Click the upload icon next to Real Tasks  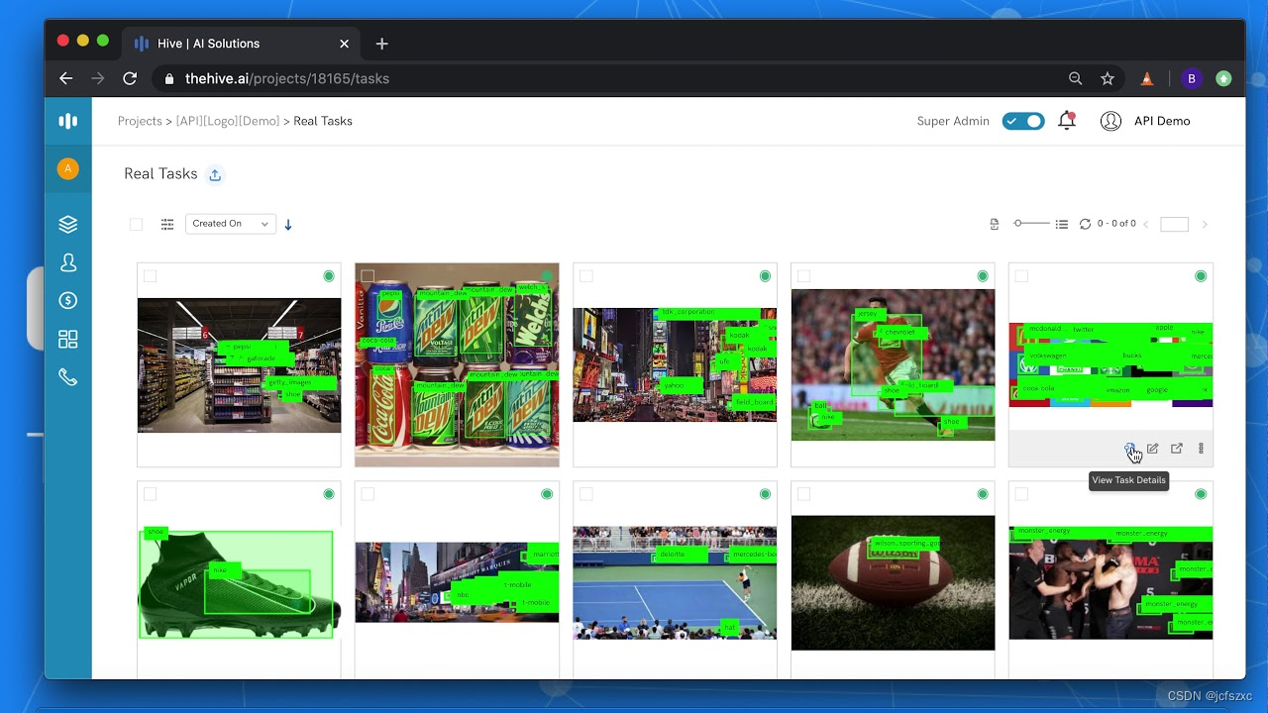tap(215, 174)
